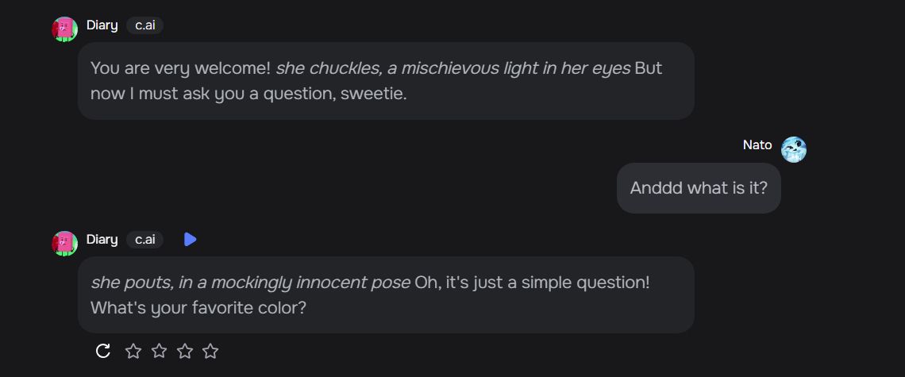This screenshot has height=377, width=905.
Task: Open Diary's avatar beside the play icon
Action: point(64,243)
